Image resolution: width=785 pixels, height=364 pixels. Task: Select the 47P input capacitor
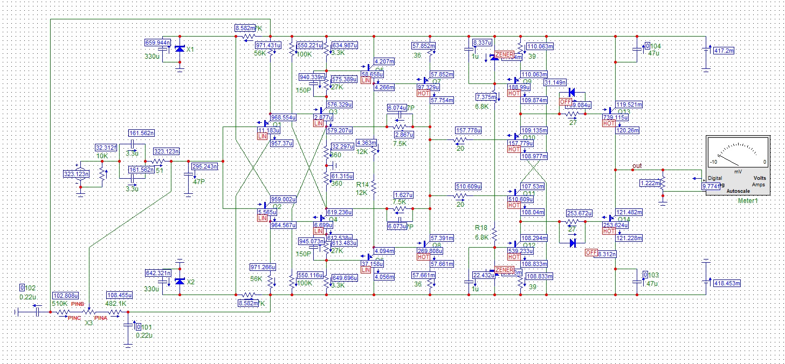click(x=188, y=174)
